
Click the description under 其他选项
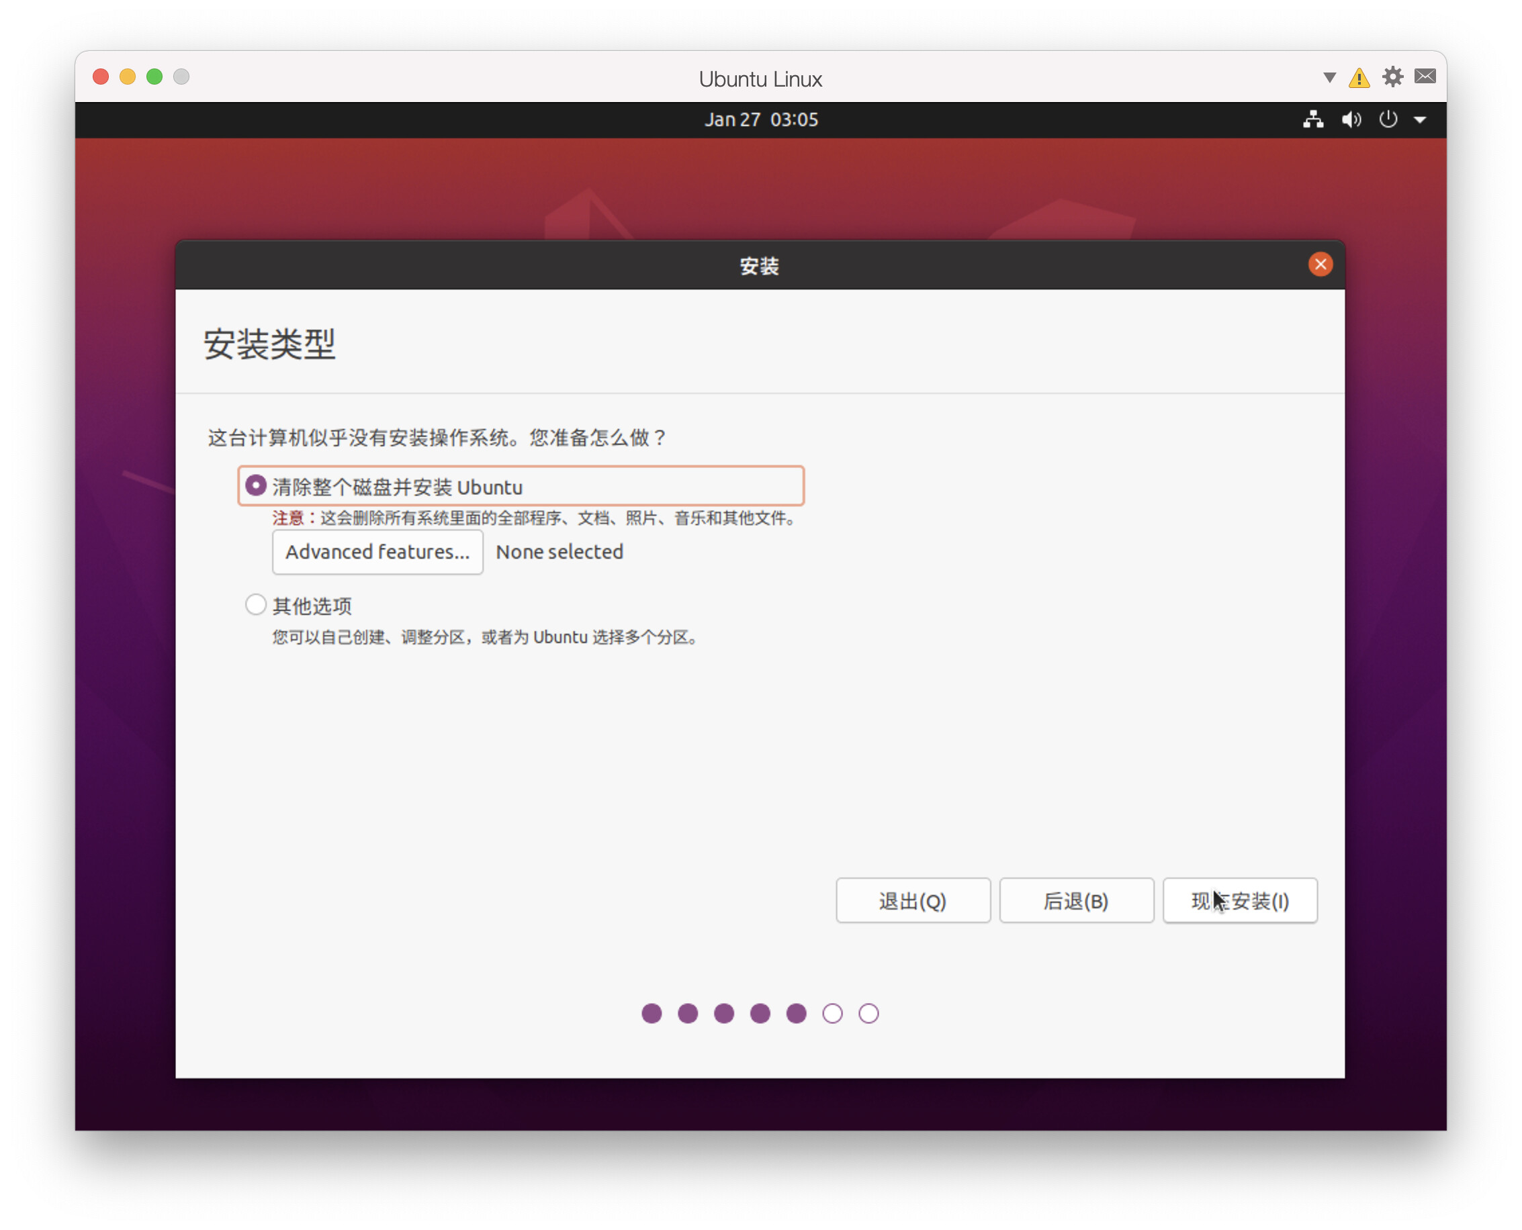pos(486,637)
